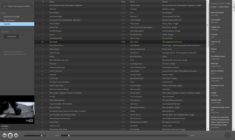Focus the song or artist search field
235x140 pixels.
pyautogui.click(x=17, y=6)
